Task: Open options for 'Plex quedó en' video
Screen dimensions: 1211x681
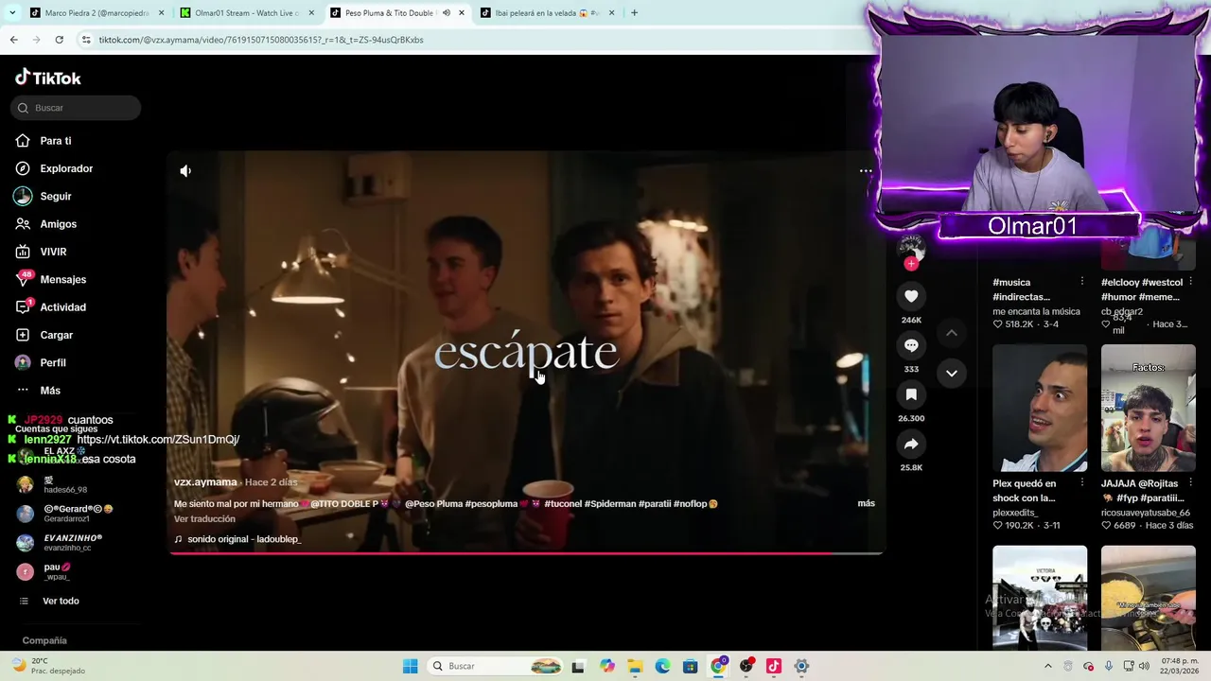Action: pos(1081,483)
